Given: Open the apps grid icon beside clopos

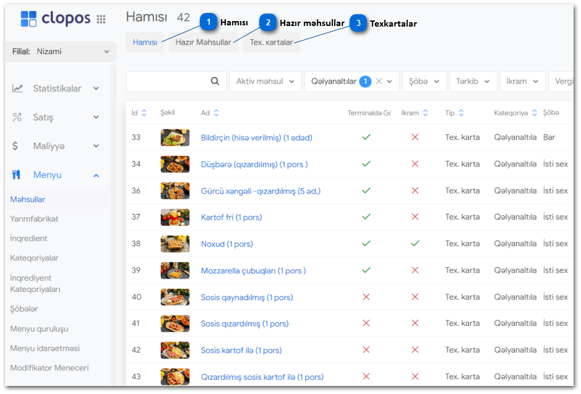Looking at the screenshot, I should tap(101, 19).
